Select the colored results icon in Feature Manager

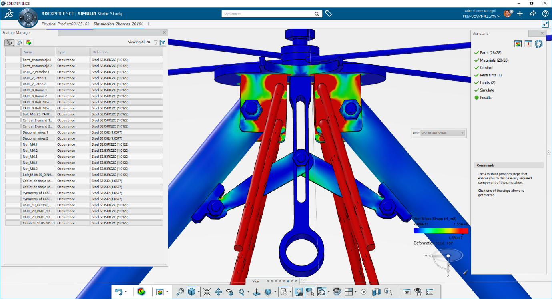[x=29, y=42]
